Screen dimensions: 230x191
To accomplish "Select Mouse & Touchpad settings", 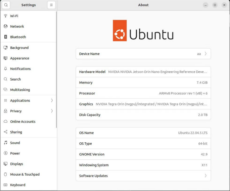I will point(25,175).
